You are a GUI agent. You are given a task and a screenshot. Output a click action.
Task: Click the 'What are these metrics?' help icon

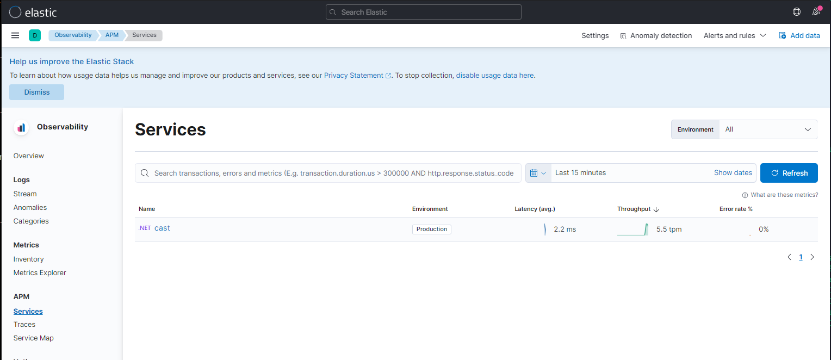pos(745,195)
